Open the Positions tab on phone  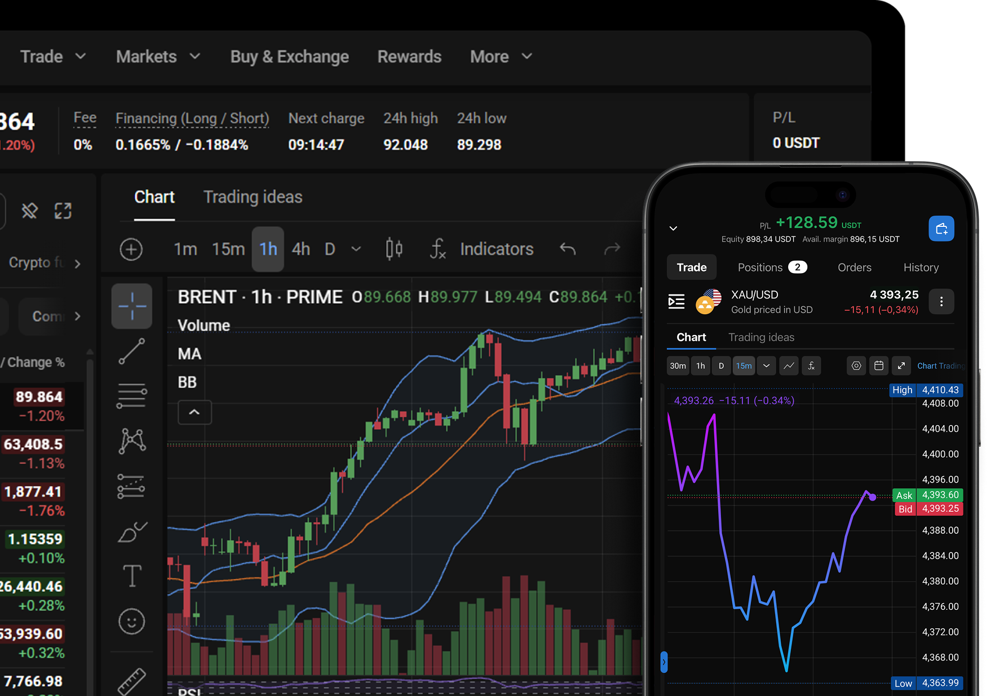(x=772, y=267)
